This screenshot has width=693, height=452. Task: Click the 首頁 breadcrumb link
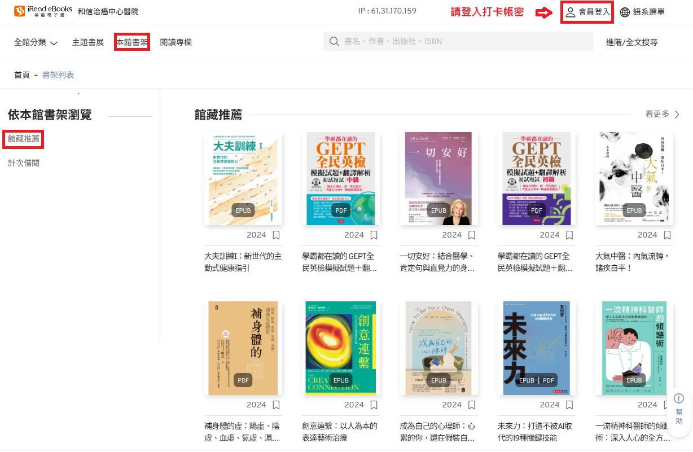(22, 75)
